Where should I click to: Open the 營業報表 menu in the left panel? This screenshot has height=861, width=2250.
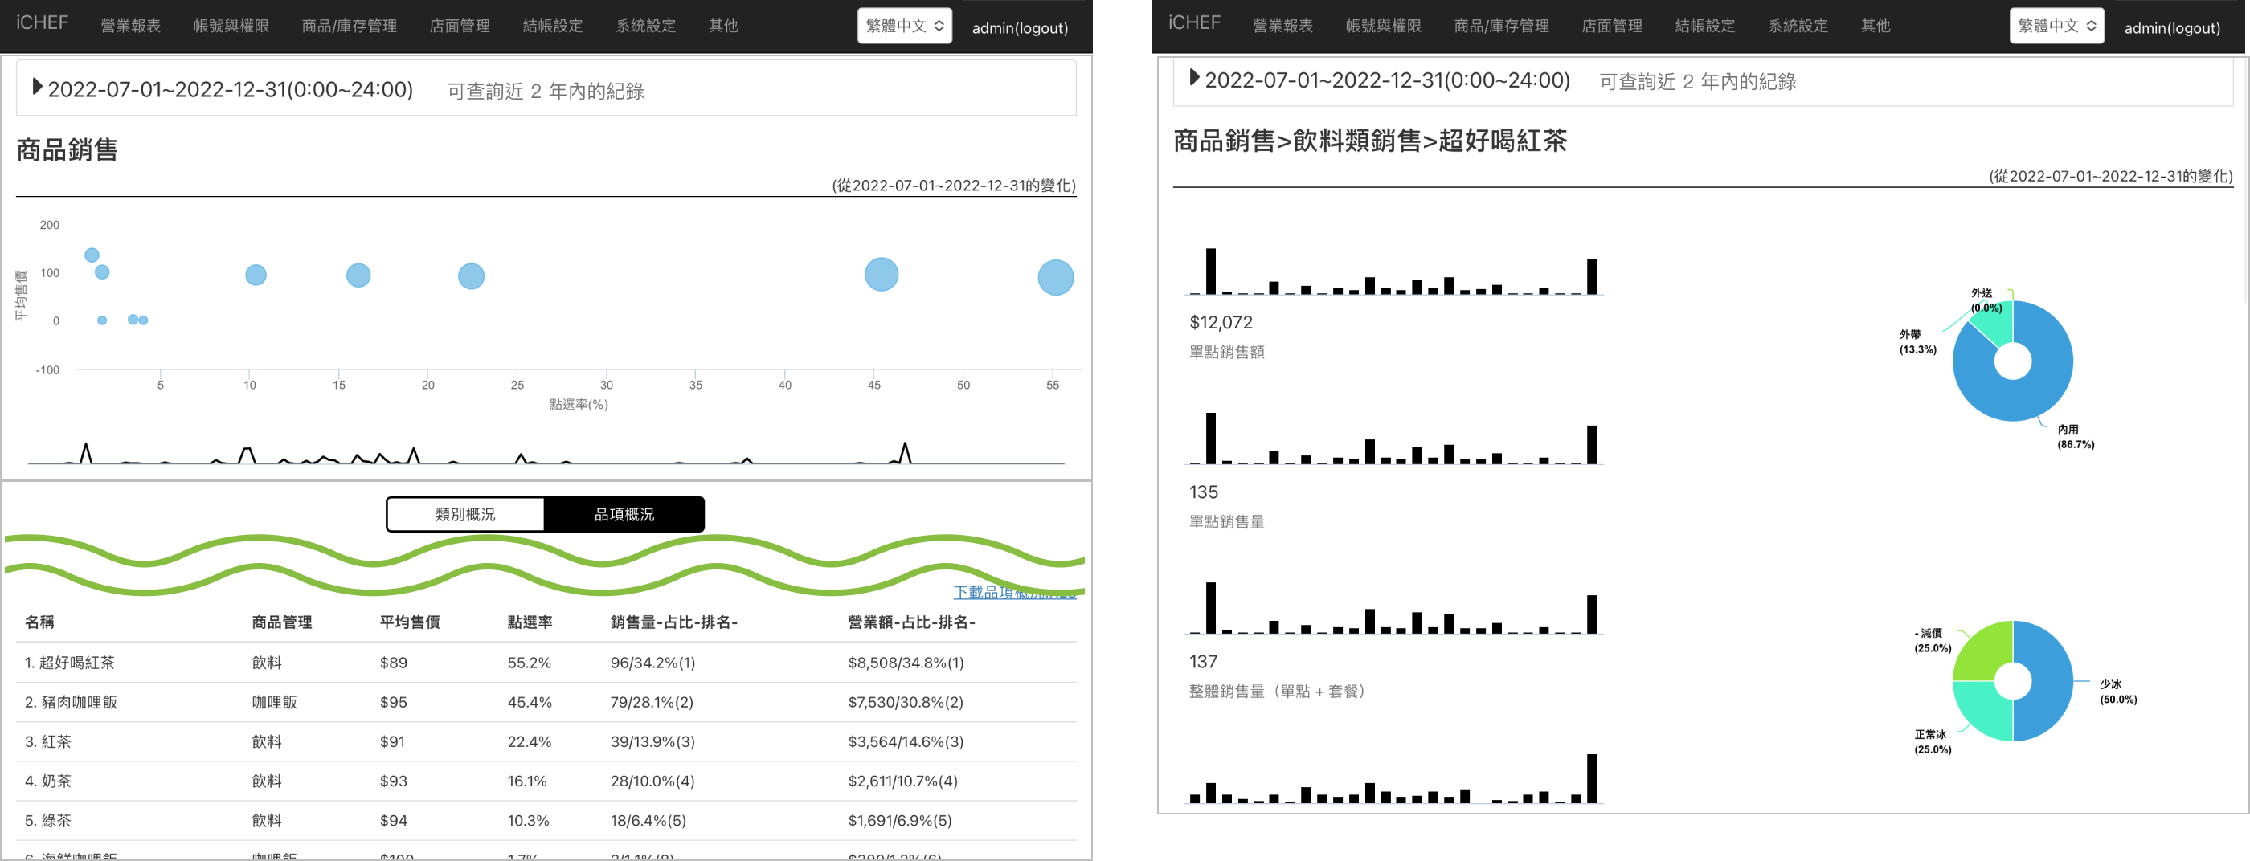(x=130, y=27)
